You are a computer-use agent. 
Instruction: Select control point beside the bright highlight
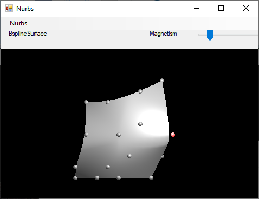[x=140, y=124]
